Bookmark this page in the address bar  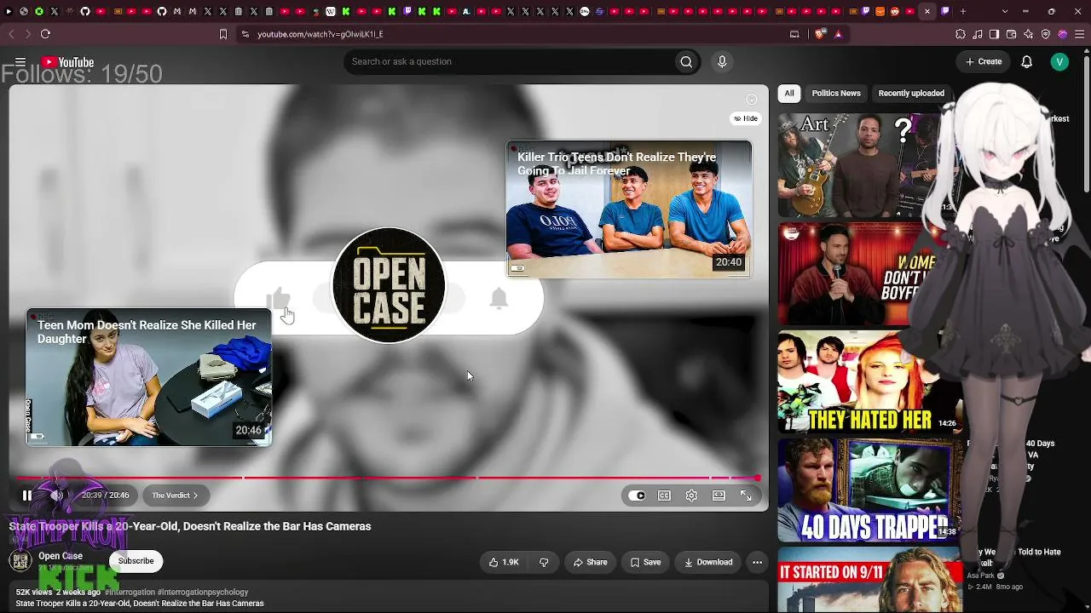(x=223, y=34)
